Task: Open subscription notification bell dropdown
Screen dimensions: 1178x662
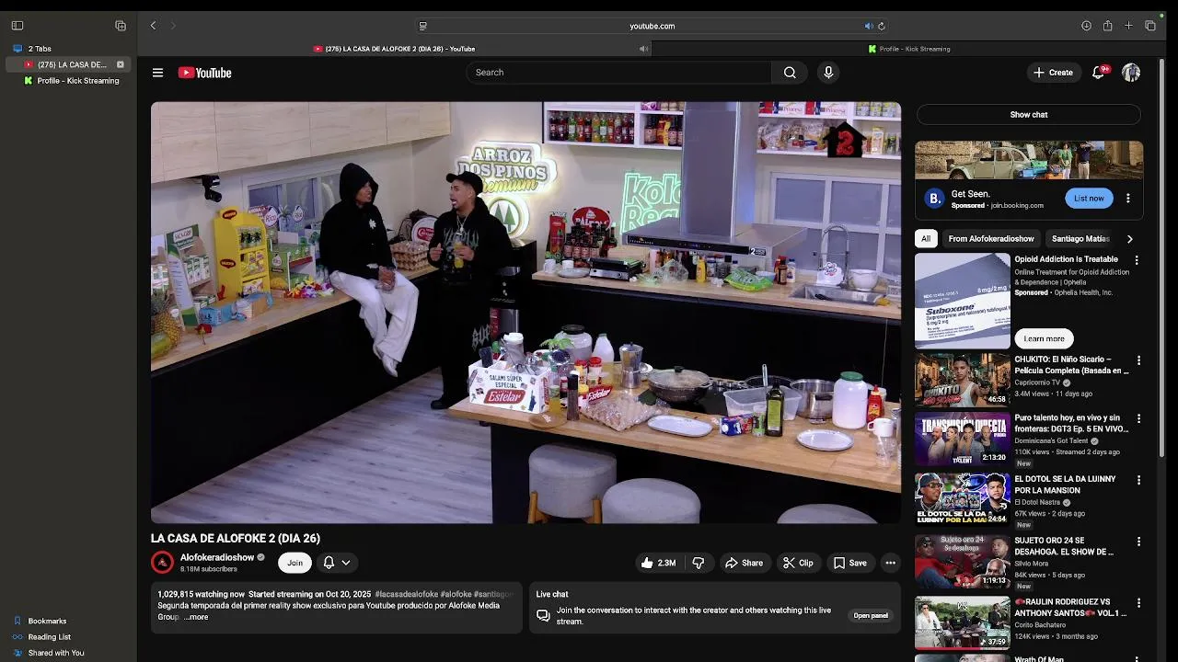Action: point(336,563)
